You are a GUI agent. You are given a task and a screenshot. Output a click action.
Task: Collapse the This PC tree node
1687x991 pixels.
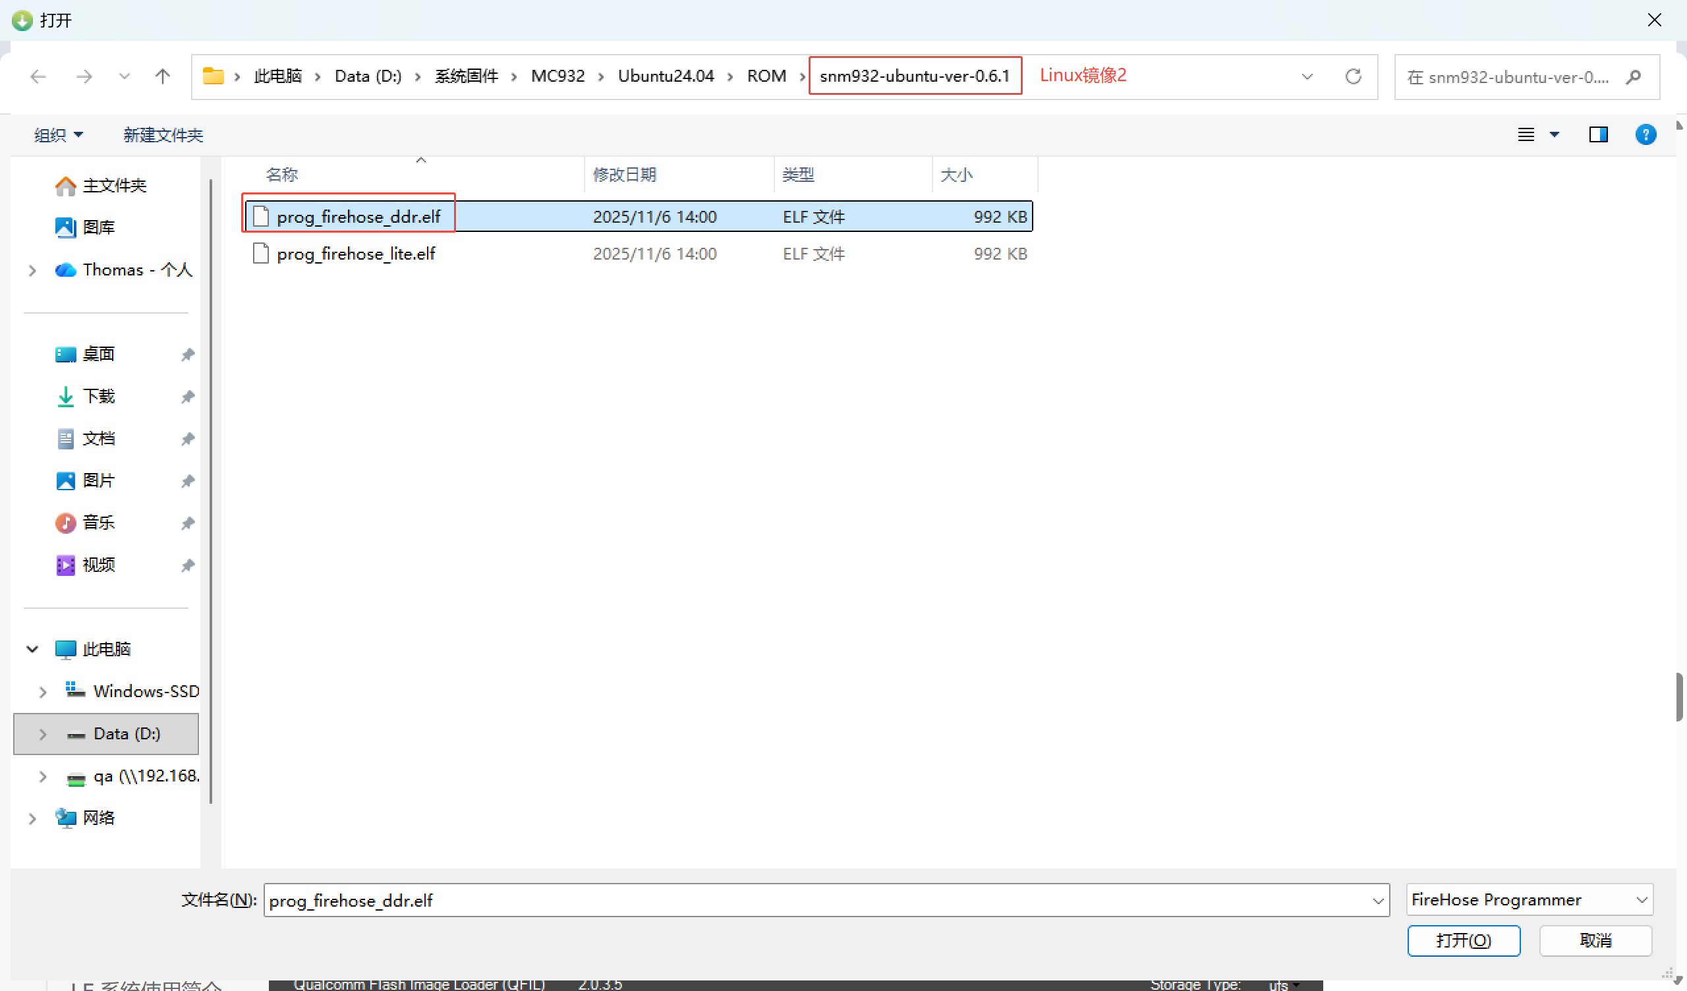tap(32, 649)
